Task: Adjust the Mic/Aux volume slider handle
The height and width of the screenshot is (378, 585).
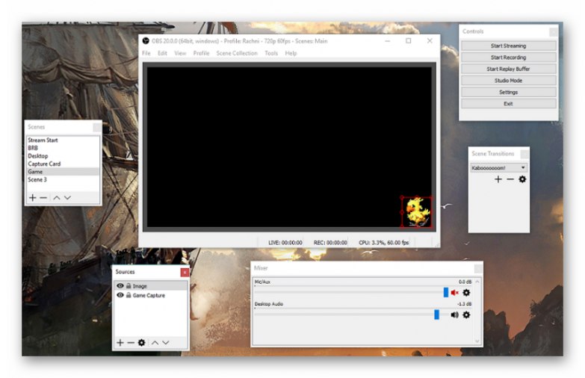Action: click(x=446, y=292)
